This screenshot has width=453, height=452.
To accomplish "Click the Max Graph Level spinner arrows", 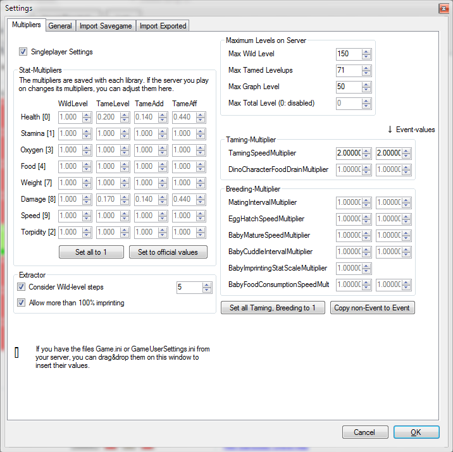I will tap(366, 87).
